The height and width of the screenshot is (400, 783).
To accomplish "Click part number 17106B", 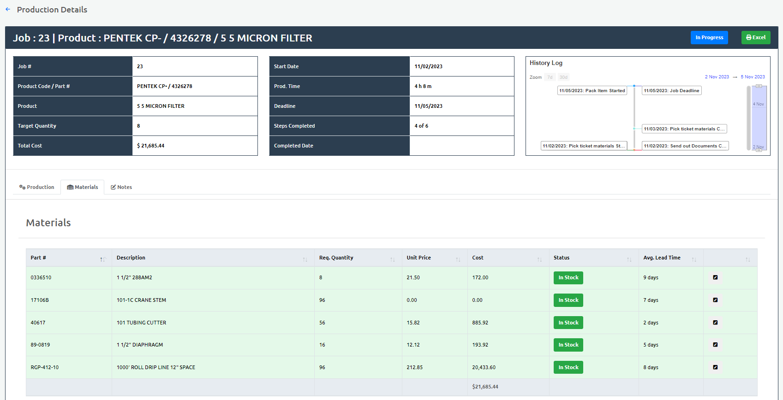I will pyautogui.click(x=40, y=300).
